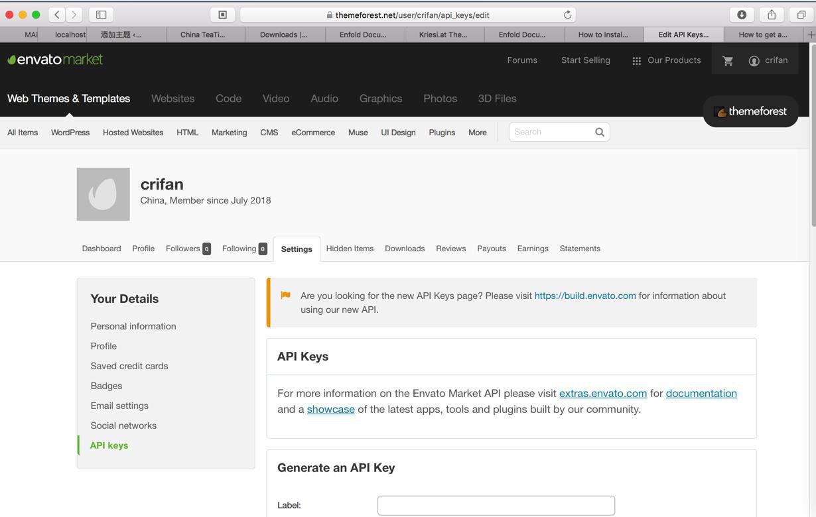
Task: Open Hosted Websites subnav item
Action: point(133,133)
